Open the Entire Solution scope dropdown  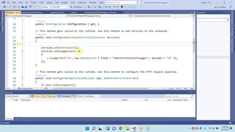(17, 96)
